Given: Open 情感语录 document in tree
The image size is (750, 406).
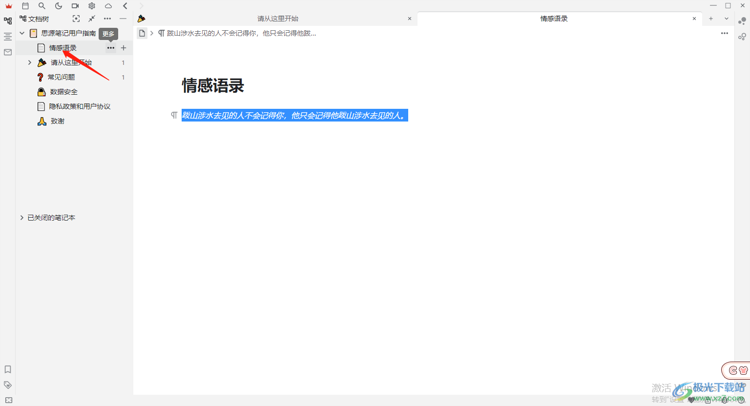Looking at the screenshot, I should 63,48.
